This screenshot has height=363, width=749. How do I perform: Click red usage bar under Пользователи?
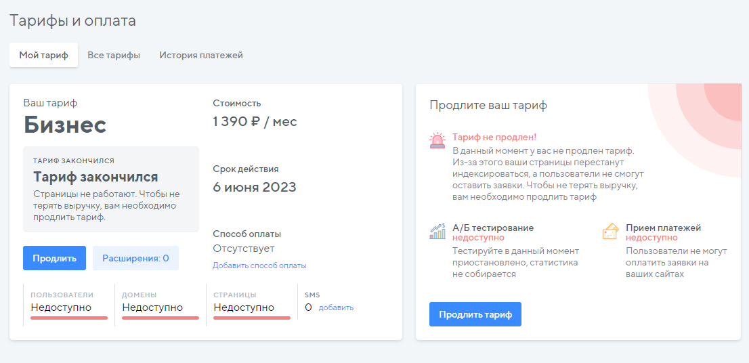pos(69,317)
